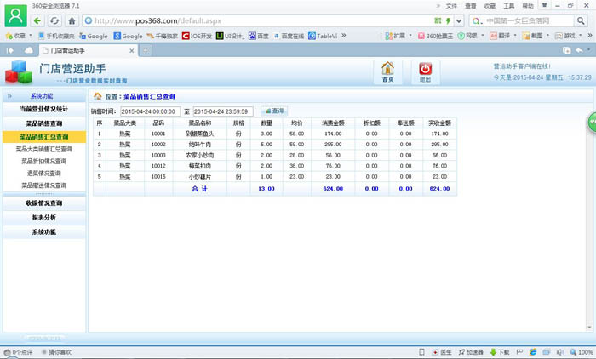Click the browser home icon in toolbar
The height and width of the screenshot is (359, 596).
pyautogui.click(x=72, y=20)
